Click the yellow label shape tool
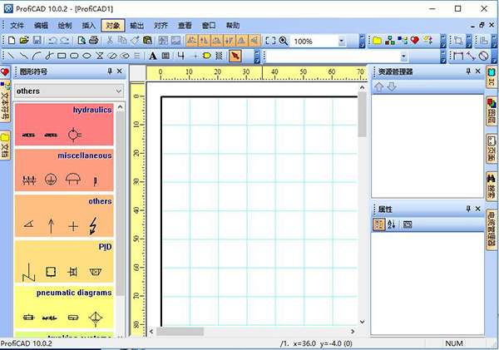 (207, 56)
